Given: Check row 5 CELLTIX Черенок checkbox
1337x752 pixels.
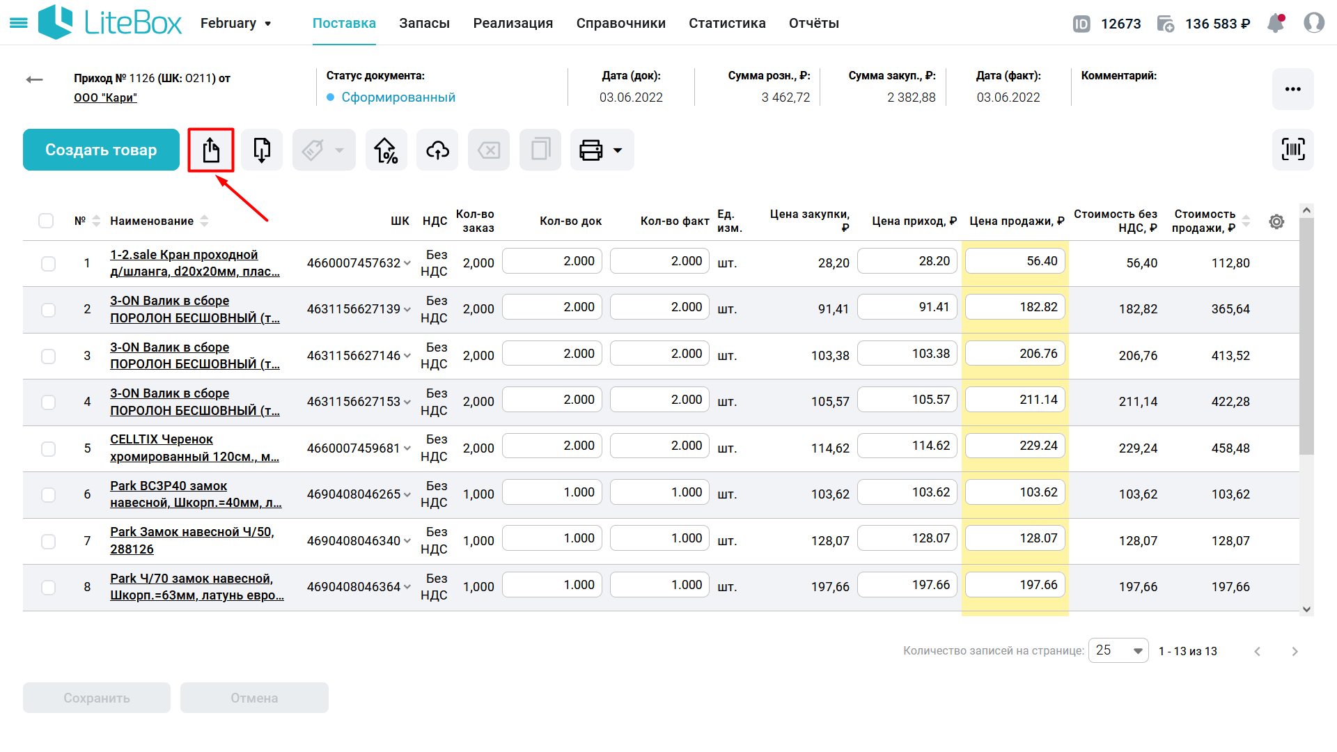Looking at the screenshot, I should [x=48, y=448].
